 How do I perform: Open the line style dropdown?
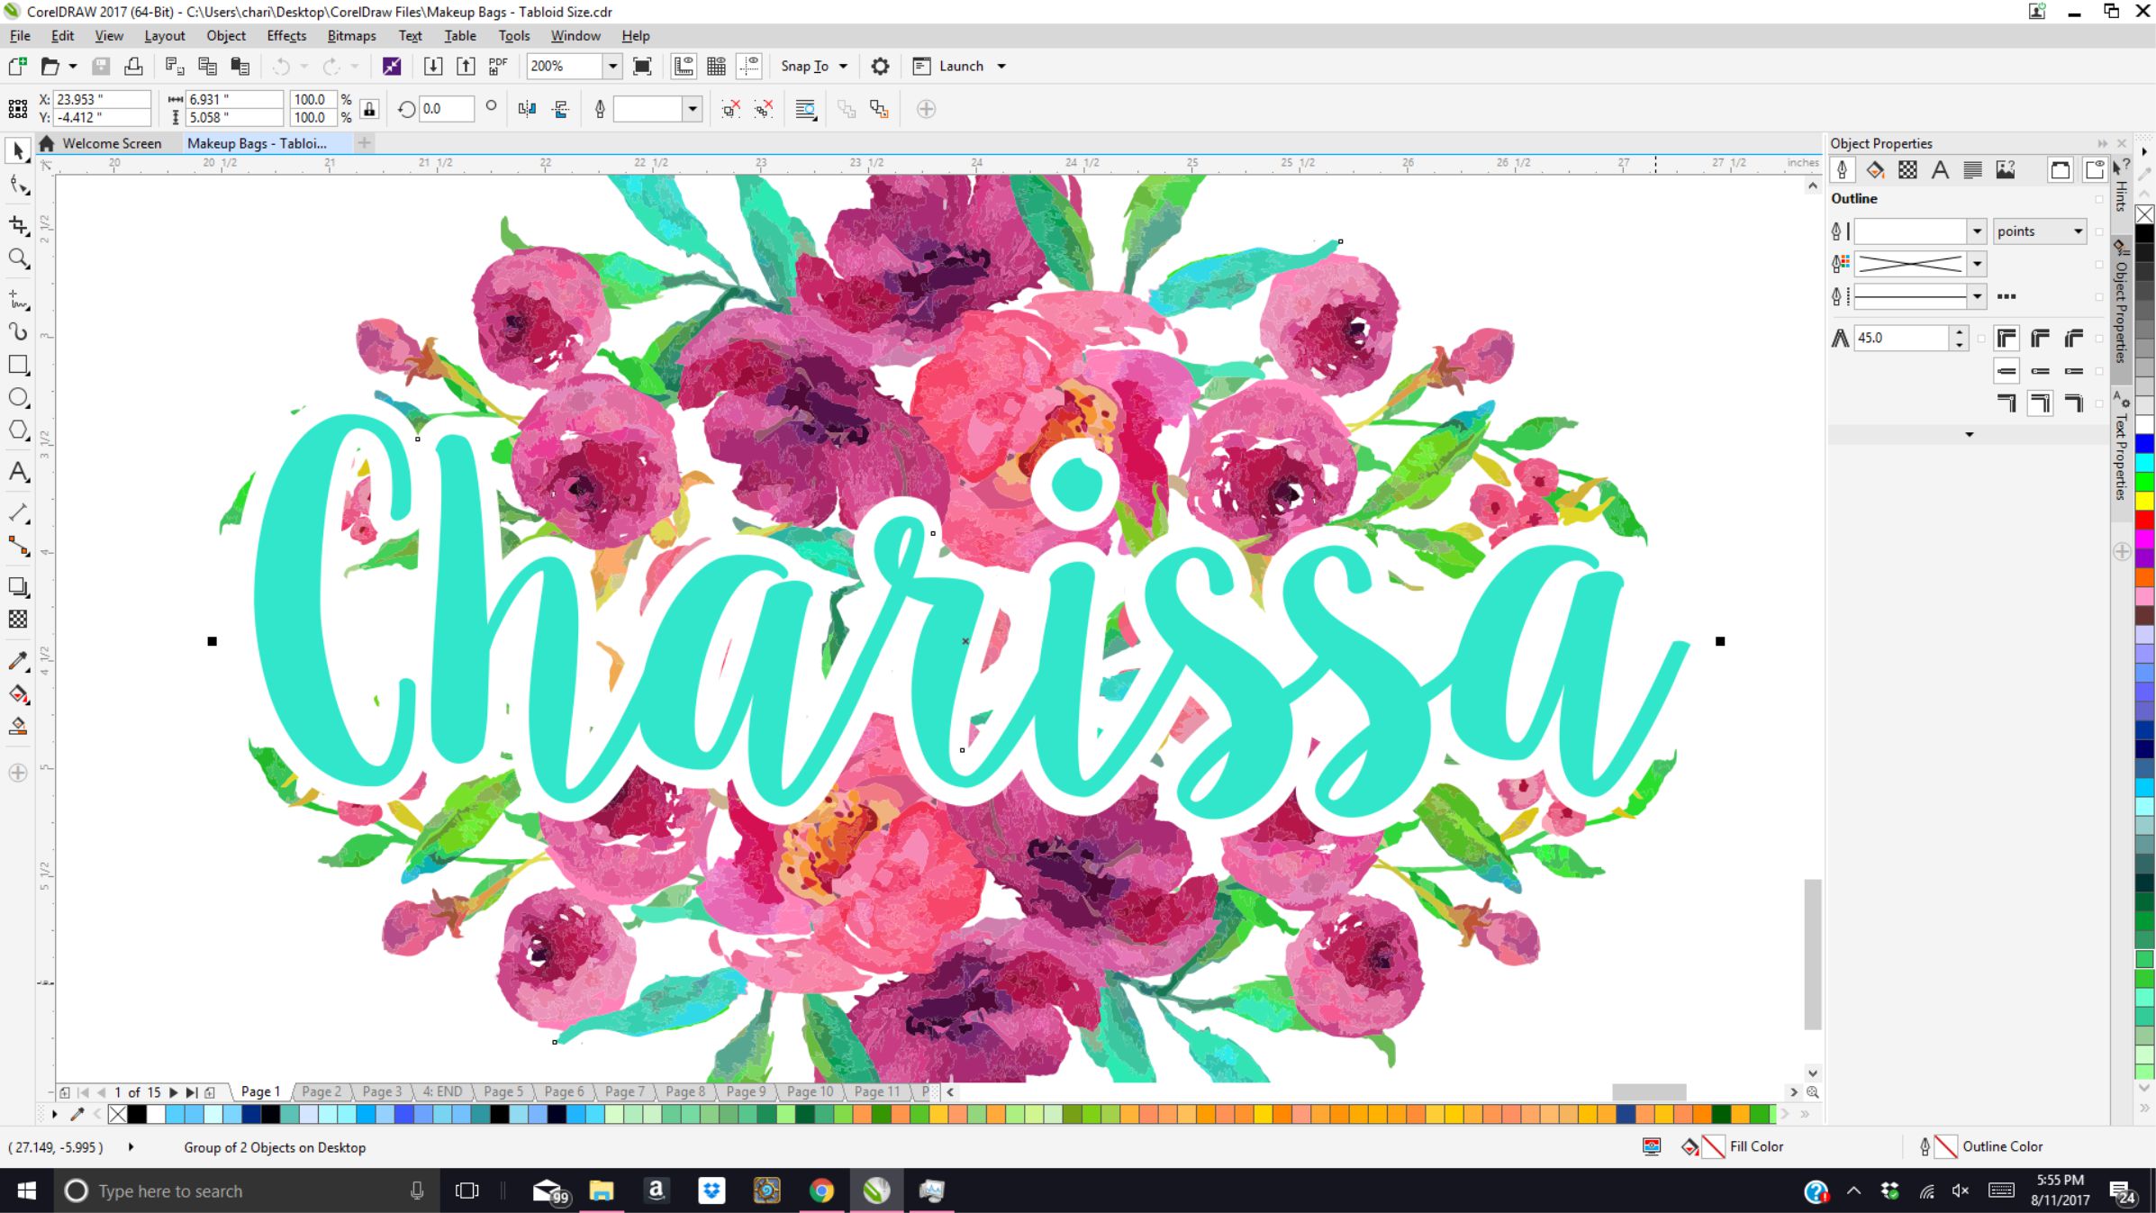[1977, 296]
